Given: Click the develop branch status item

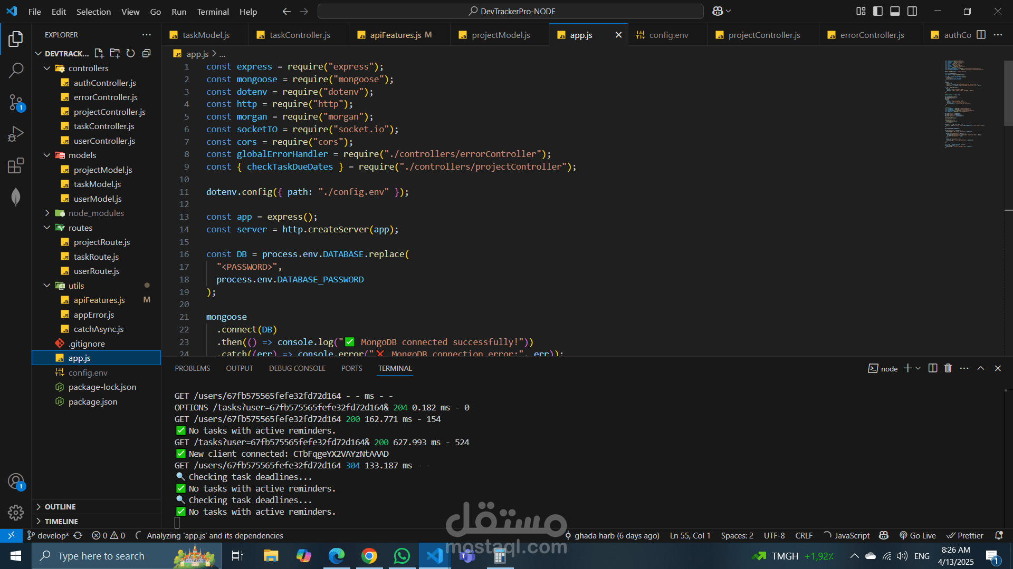Looking at the screenshot, I should [x=49, y=535].
